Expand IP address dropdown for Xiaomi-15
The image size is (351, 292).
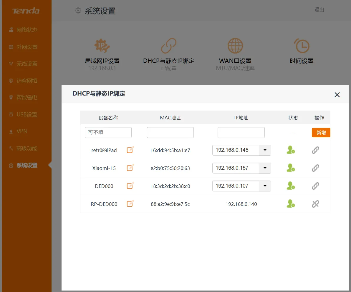(x=265, y=168)
